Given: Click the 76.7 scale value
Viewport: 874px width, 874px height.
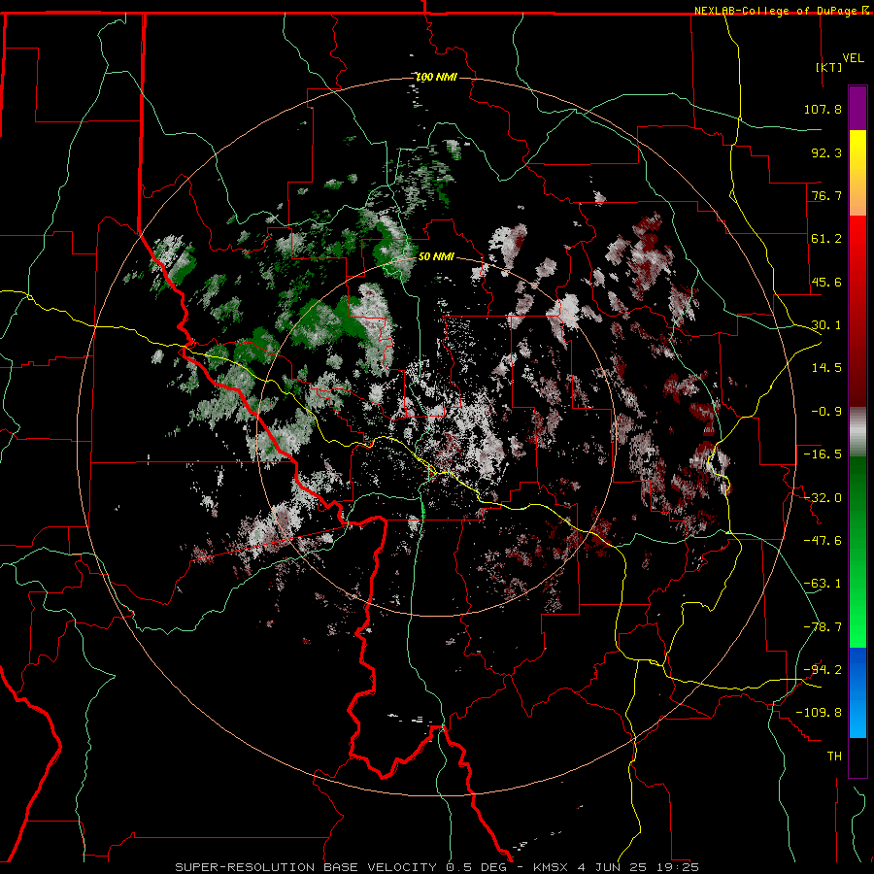Looking at the screenshot, I should tap(826, 195).
